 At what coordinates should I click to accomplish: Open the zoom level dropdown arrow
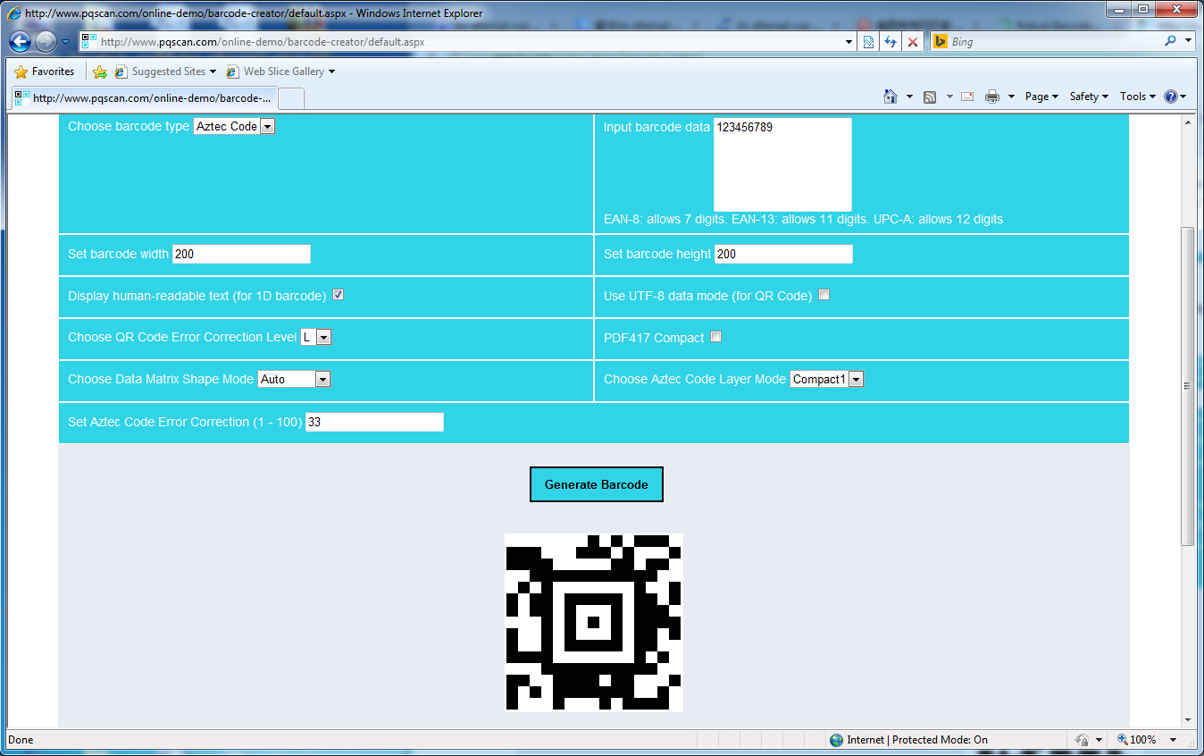pyautogui.click(x=1173, y=740)
